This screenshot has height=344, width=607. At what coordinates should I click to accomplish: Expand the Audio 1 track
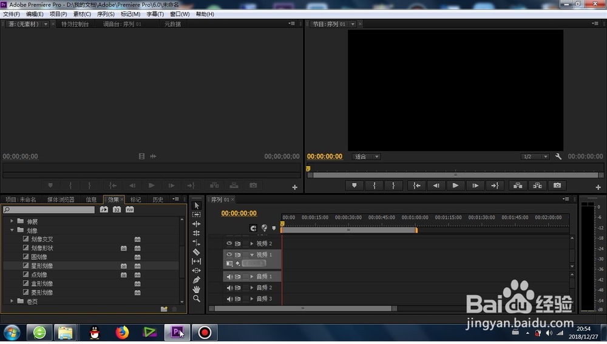[x=252, y=277]
